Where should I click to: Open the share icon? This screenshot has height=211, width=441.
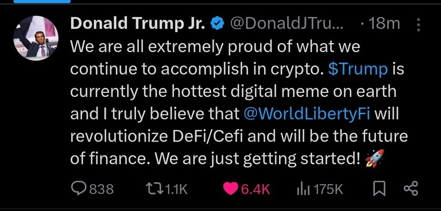411,189
